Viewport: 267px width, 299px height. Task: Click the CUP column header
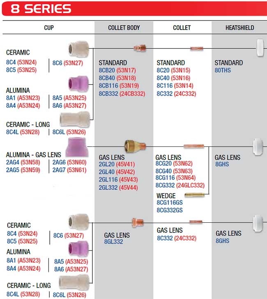click(49, 28)
